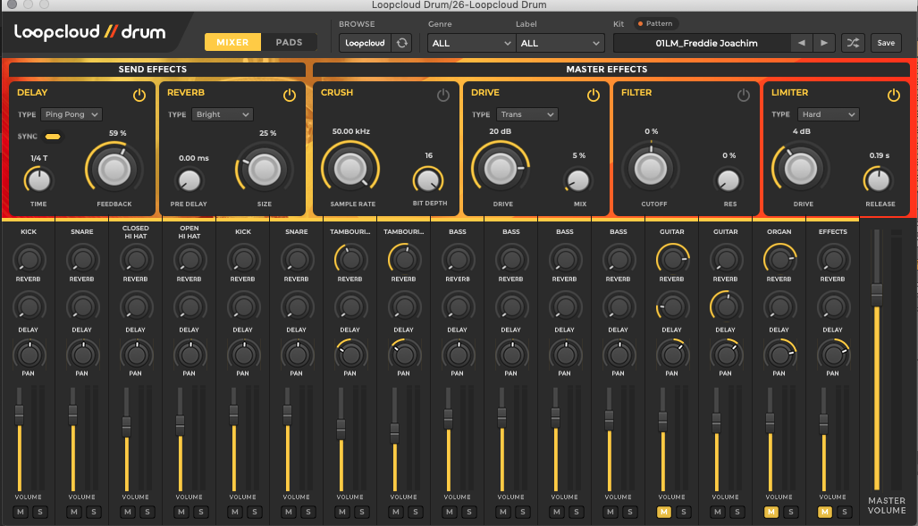The height and width of the screenshot is (526, 918).
Task: Click the kit name 01LM_Freddie Joachim field
Action: click(702, 43)
